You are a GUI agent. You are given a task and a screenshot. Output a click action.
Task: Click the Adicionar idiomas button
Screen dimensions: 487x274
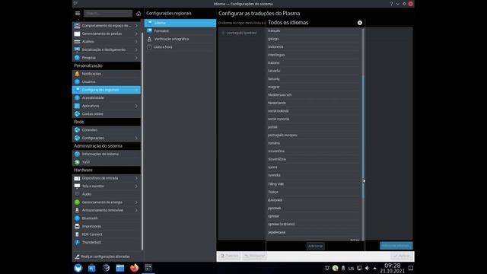click(x=396, y=246)
